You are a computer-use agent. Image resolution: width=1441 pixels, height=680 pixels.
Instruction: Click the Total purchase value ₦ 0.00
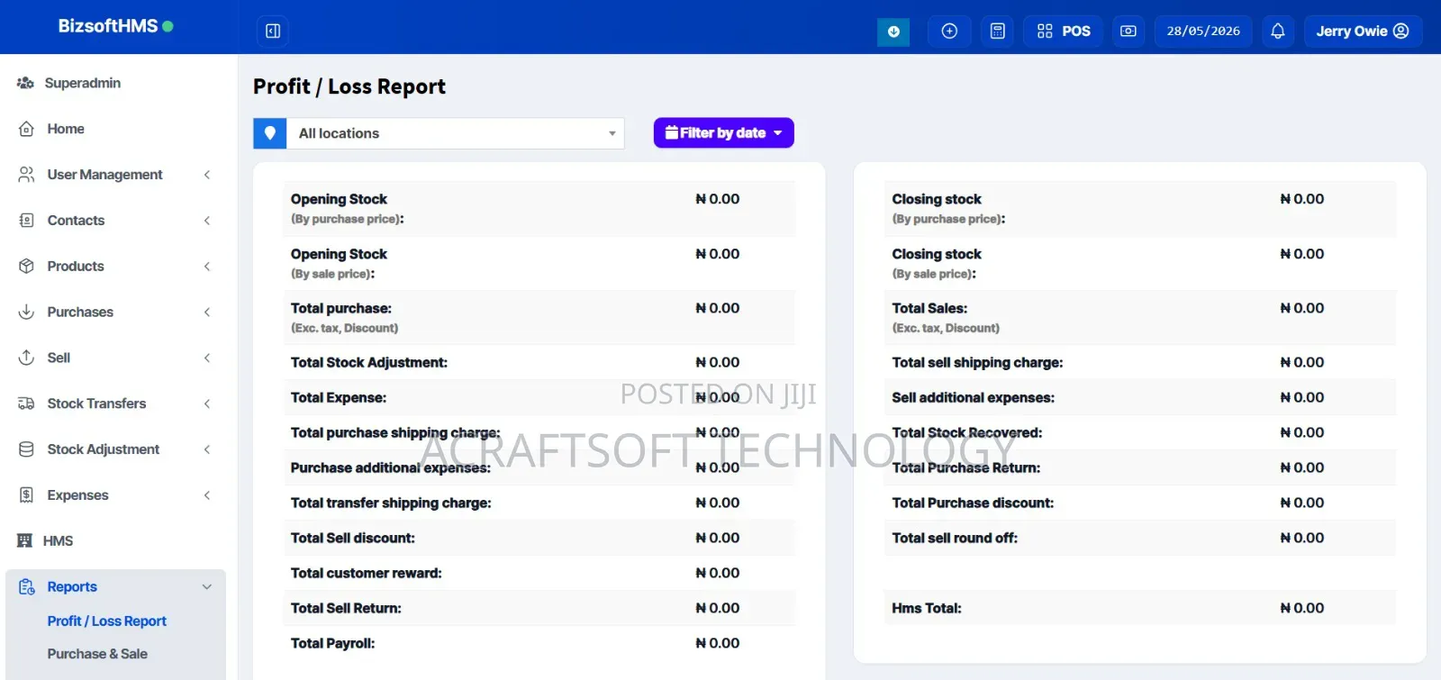pos(718,308)
